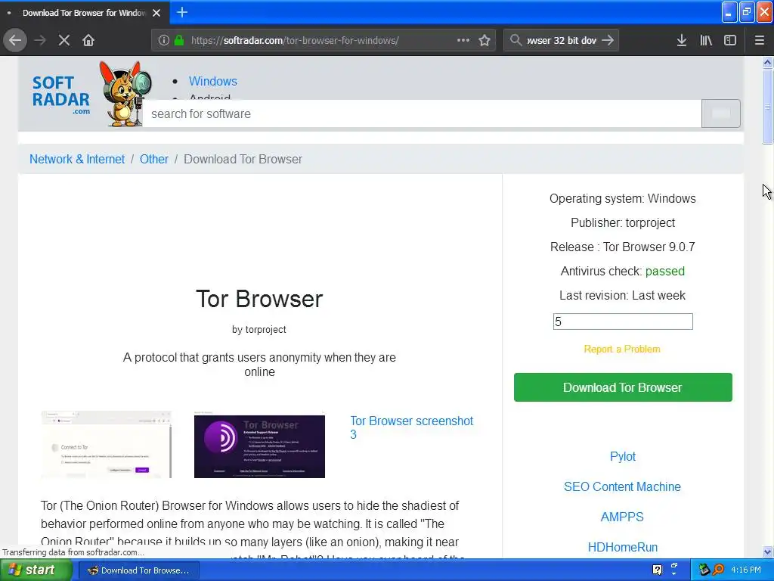Open the AMPPS software link
The width and height of the screenshot is (774, 581).
point(622,517)
